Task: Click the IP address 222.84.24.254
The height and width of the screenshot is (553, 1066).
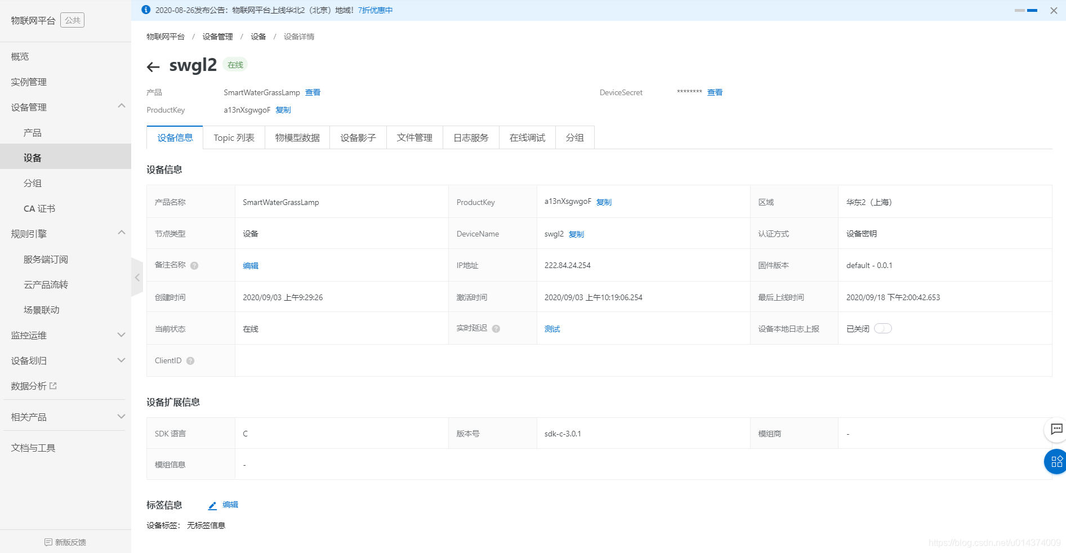Action: coord(568,265)
